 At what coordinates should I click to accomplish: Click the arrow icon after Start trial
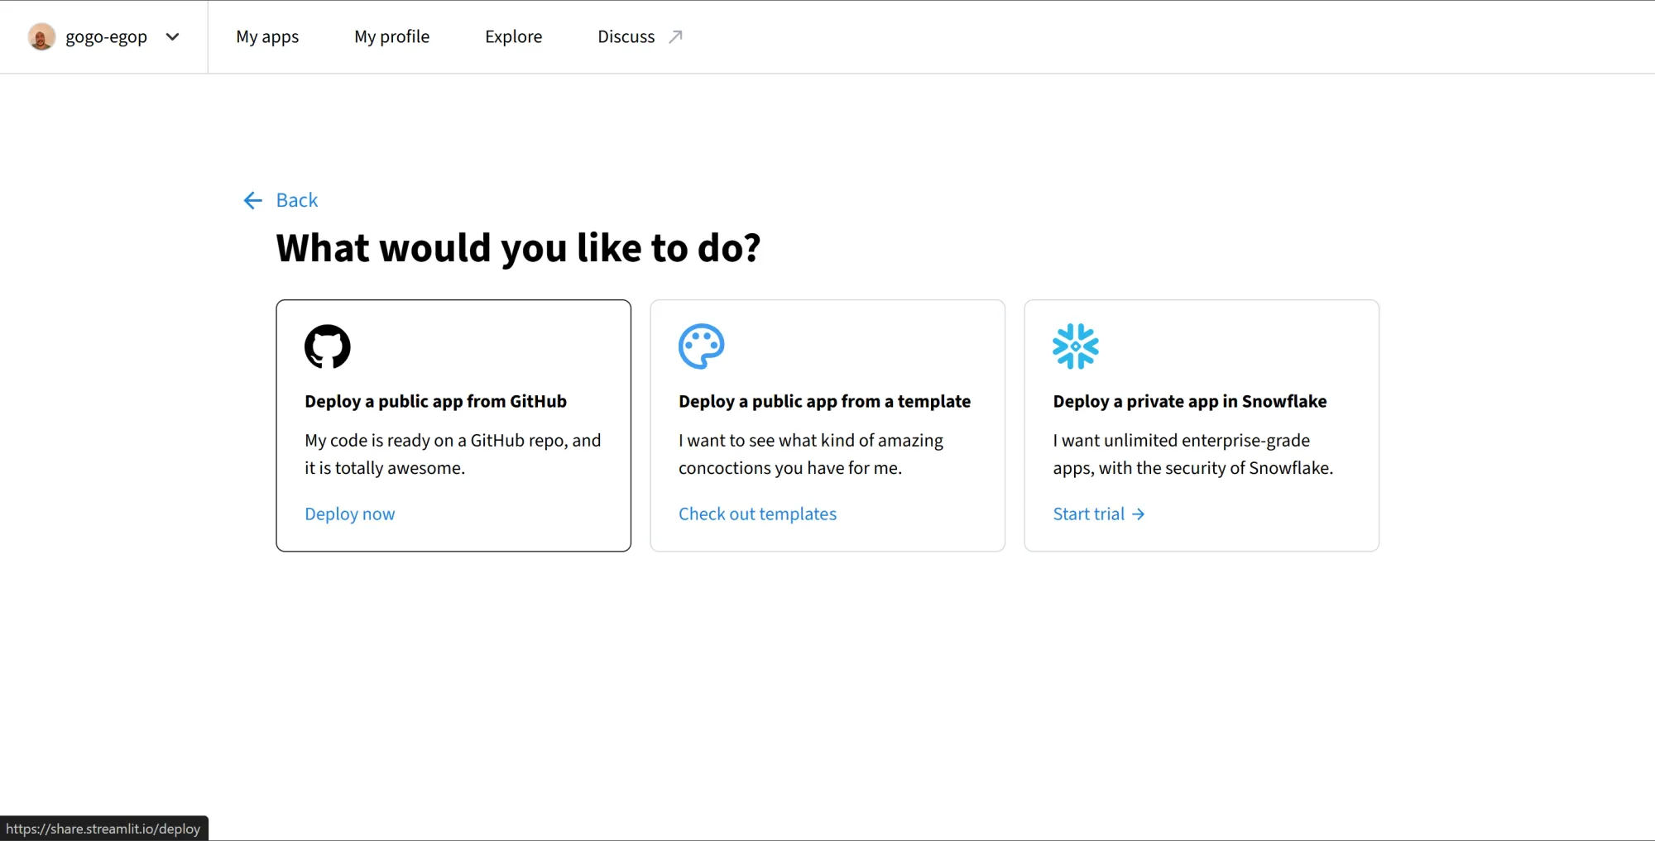pos(1139,514)
